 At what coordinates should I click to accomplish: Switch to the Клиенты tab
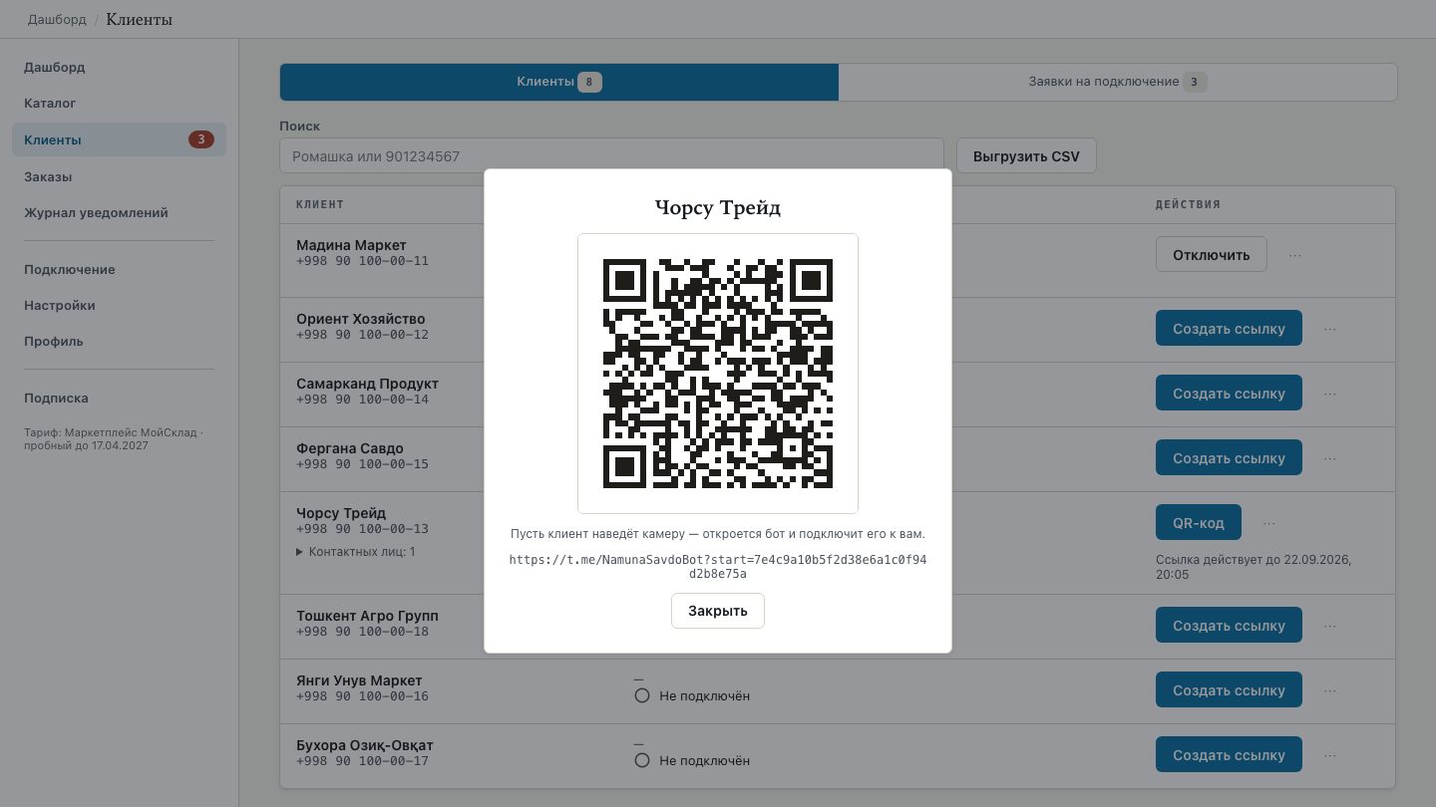pos(559,82)
